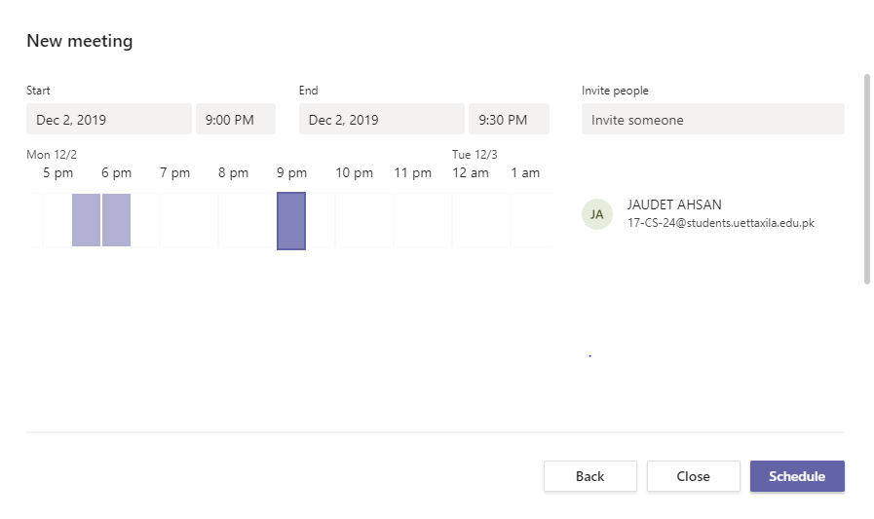Select the busy block before 6 pm
The image size is (874, 519).
point(86,220)
